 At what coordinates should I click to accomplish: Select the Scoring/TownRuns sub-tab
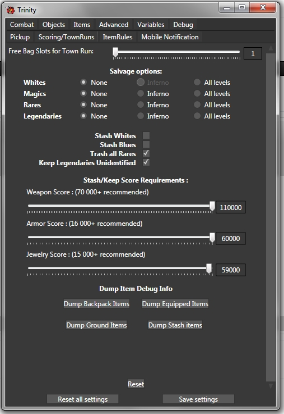pyautogui.click(x=66, y=37)
